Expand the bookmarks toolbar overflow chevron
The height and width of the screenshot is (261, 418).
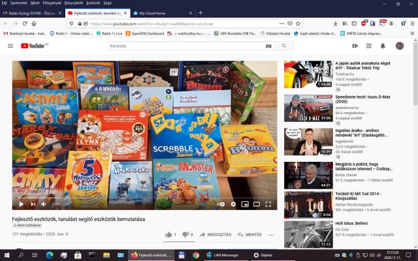coord(412,33)
